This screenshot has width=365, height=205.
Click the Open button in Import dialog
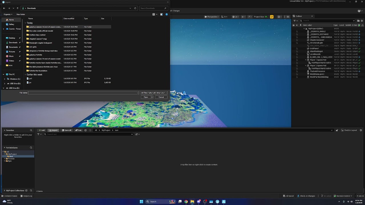(146, 97)
